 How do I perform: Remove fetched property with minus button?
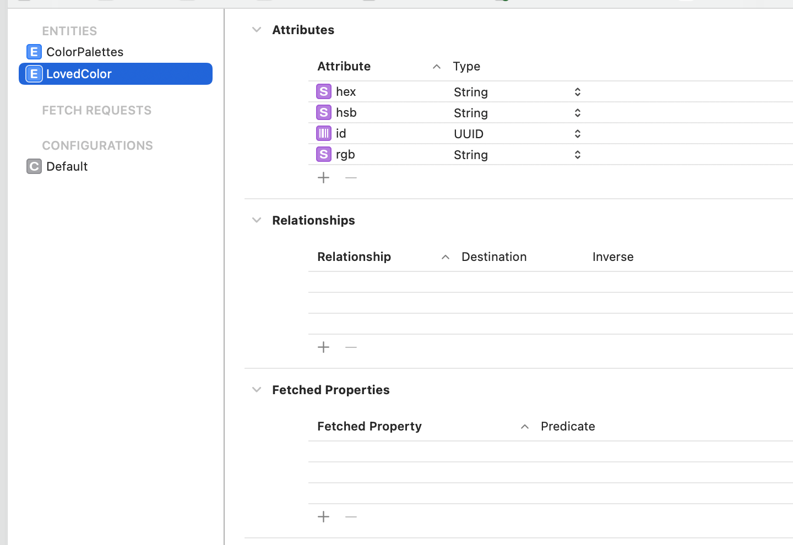(x=351, y=516)
